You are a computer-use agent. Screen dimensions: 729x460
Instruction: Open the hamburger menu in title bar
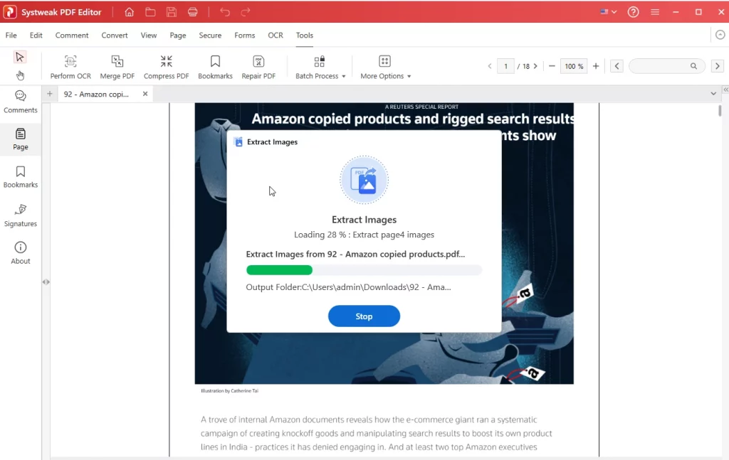(x=655, y=12)
